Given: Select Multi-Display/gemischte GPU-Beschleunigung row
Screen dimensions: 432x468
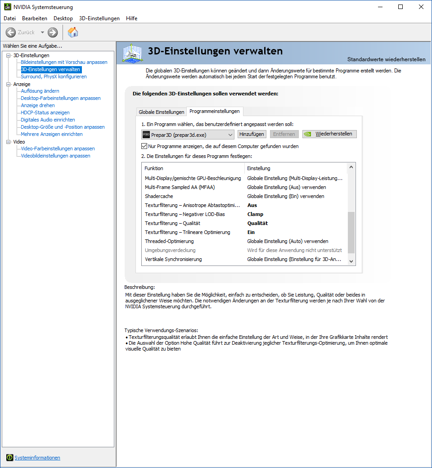Looking at the screenshot, I should click(x=244, y=178).
